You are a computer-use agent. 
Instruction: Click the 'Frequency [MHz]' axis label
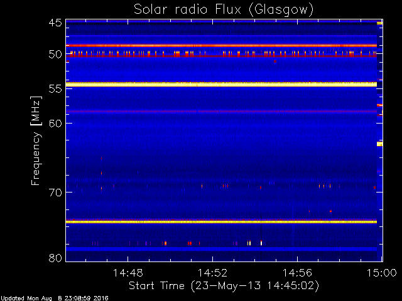coord(36,140)
